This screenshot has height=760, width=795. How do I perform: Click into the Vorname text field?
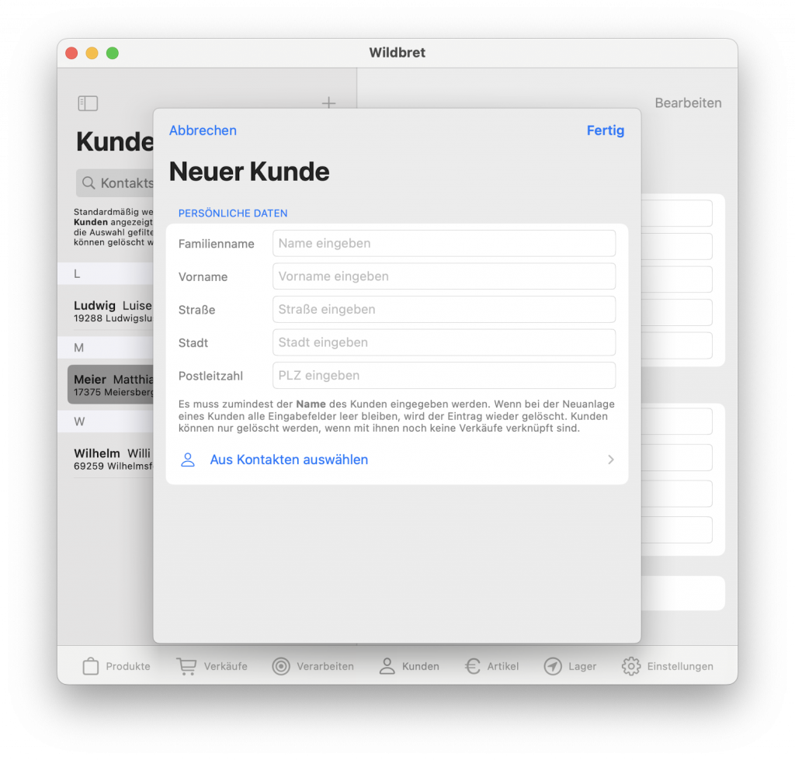tap(443, 276)
